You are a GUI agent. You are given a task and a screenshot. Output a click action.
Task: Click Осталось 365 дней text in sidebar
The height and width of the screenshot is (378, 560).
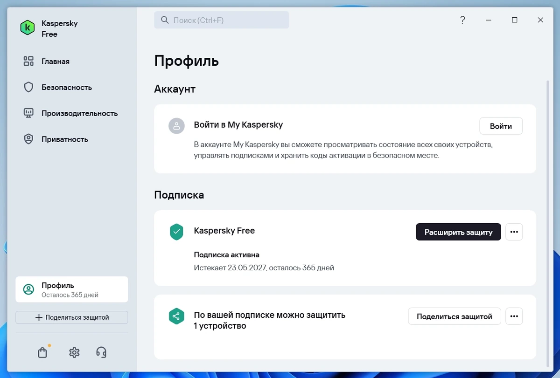(70, 295)
